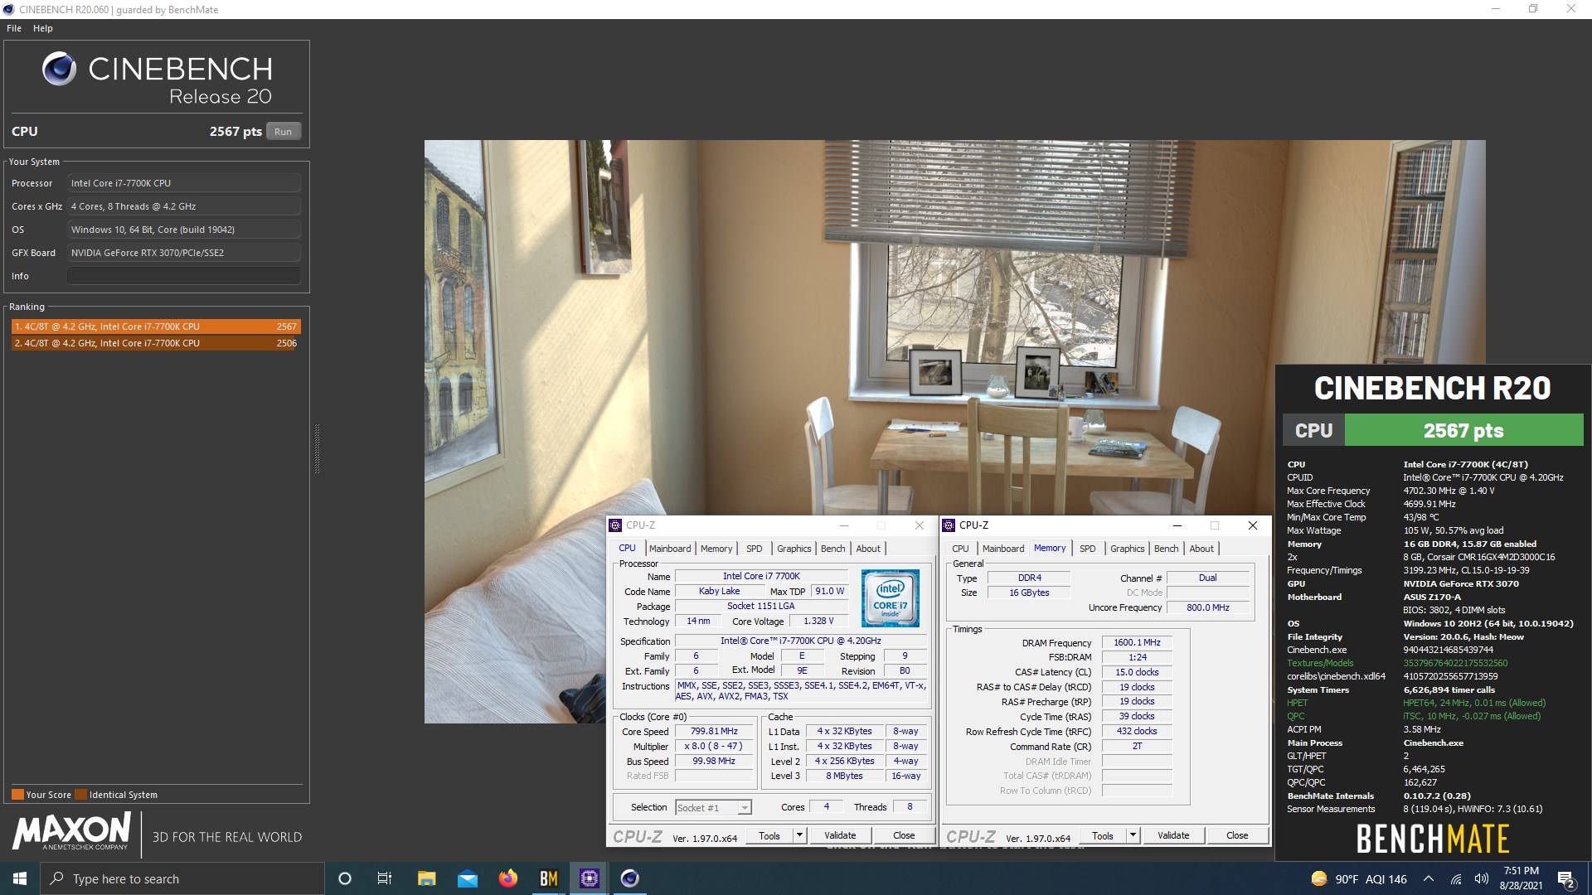Open Graphics tab in left CPU-Z window
Viewport: 1592px width, 895px height.
pyautogui.click(x=794, y=549)
